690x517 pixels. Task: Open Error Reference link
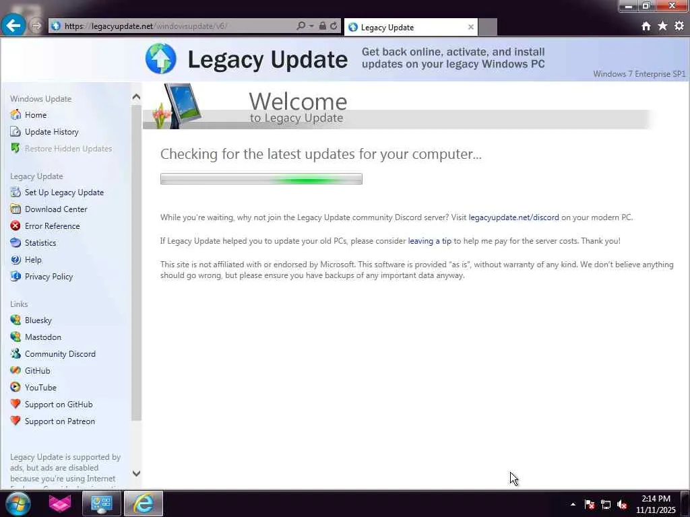click(53, 226)
